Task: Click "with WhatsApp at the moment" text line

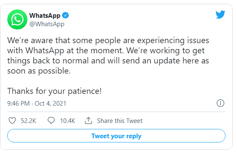Action: coord(106,51)
